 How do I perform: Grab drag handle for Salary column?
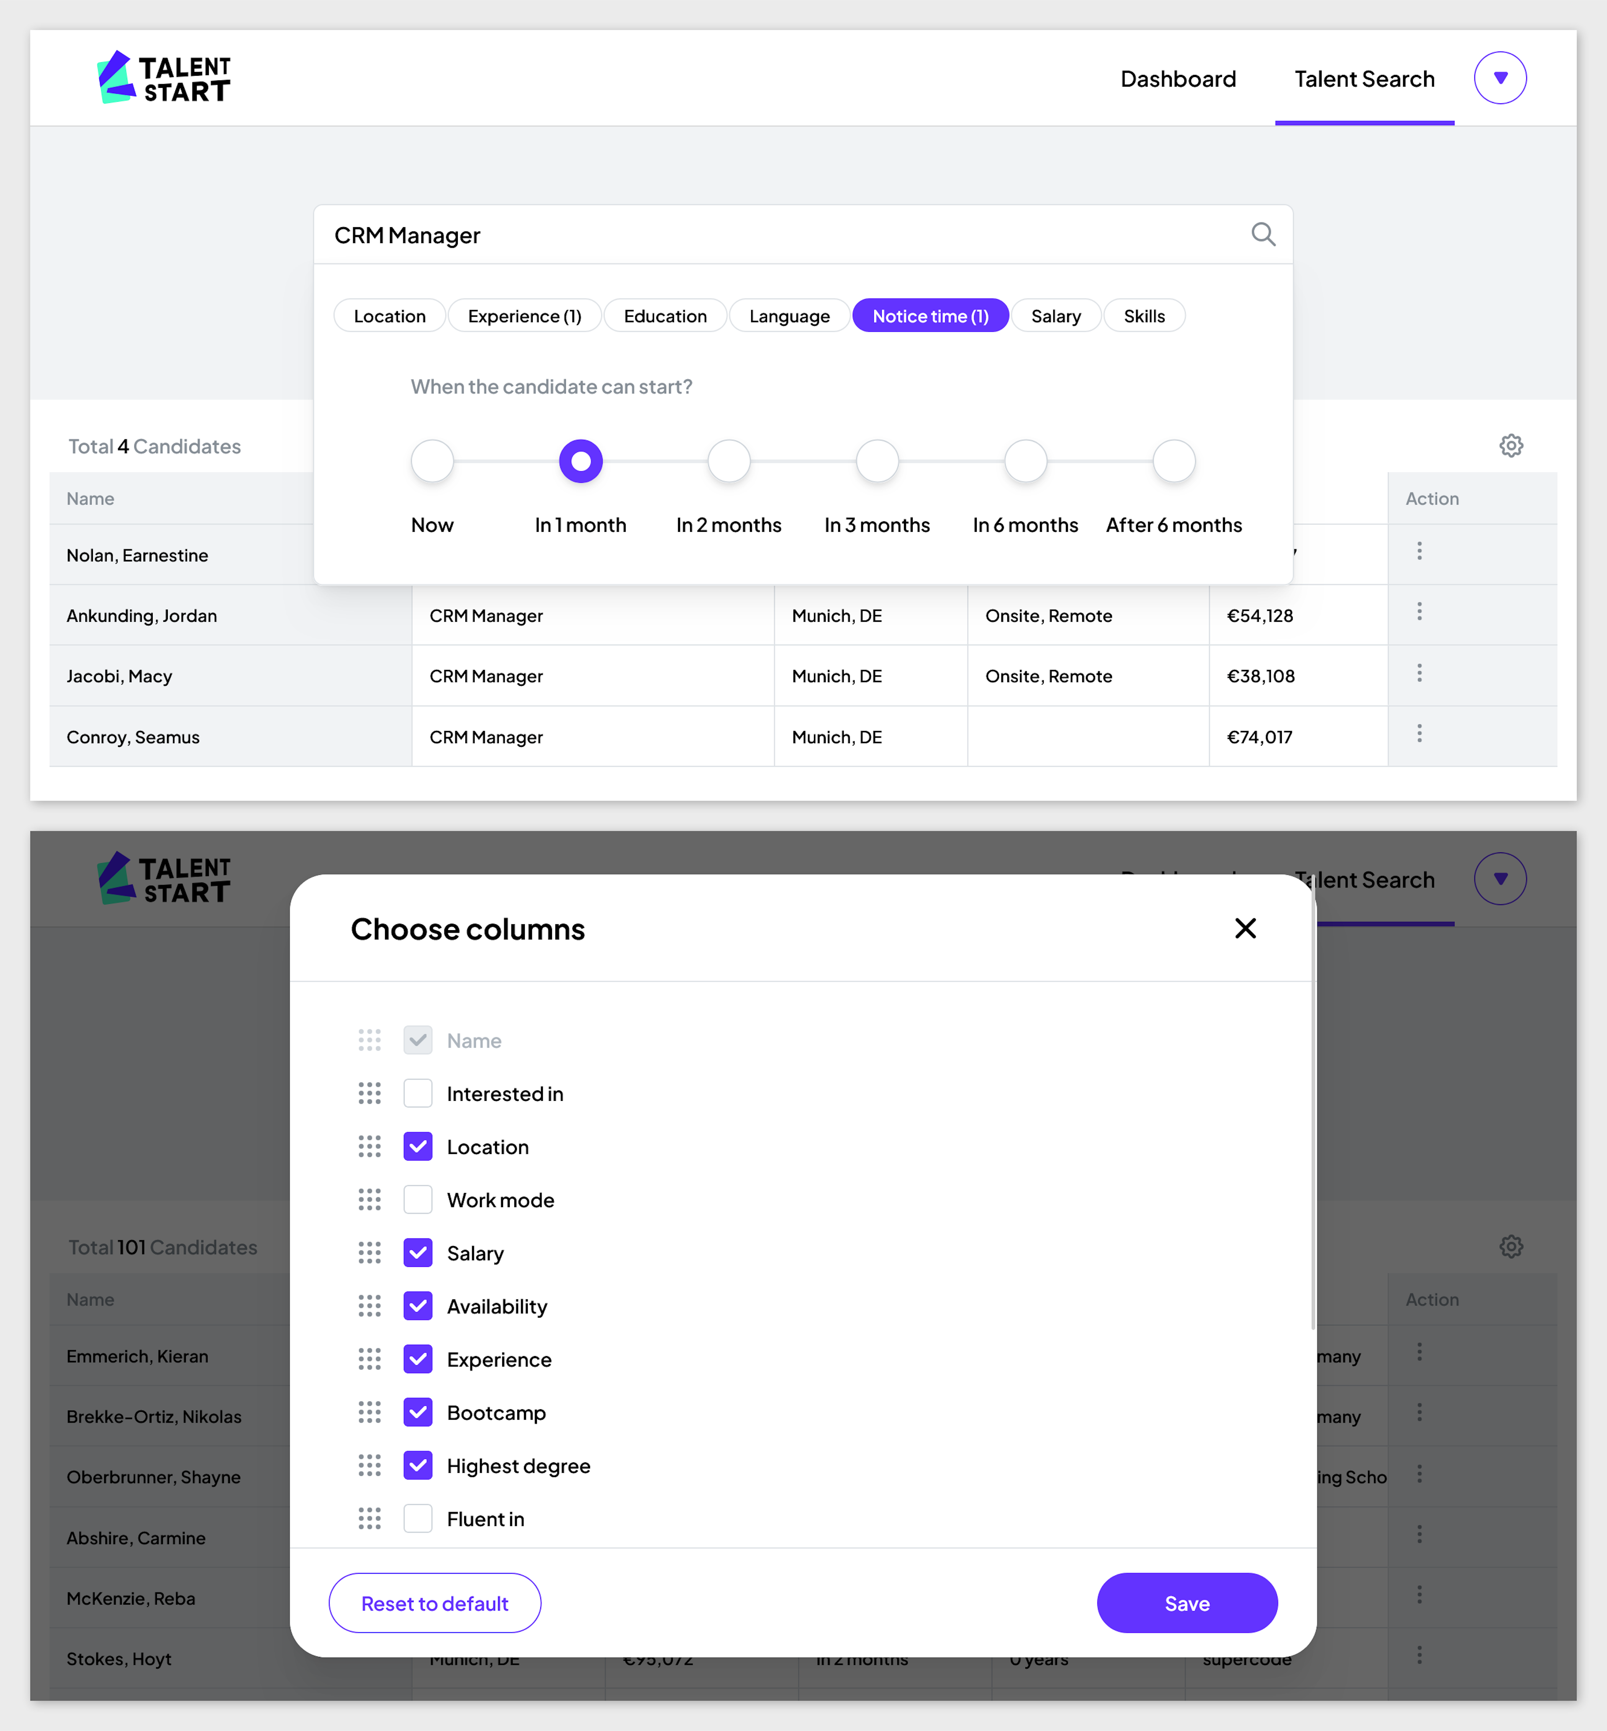tap(370, 1252)
